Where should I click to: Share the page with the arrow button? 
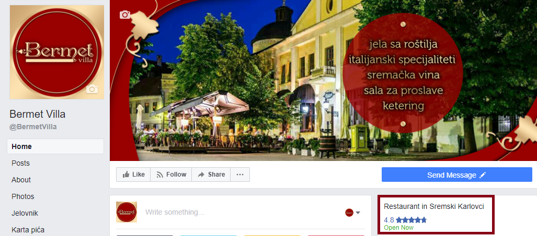[211, 175]
